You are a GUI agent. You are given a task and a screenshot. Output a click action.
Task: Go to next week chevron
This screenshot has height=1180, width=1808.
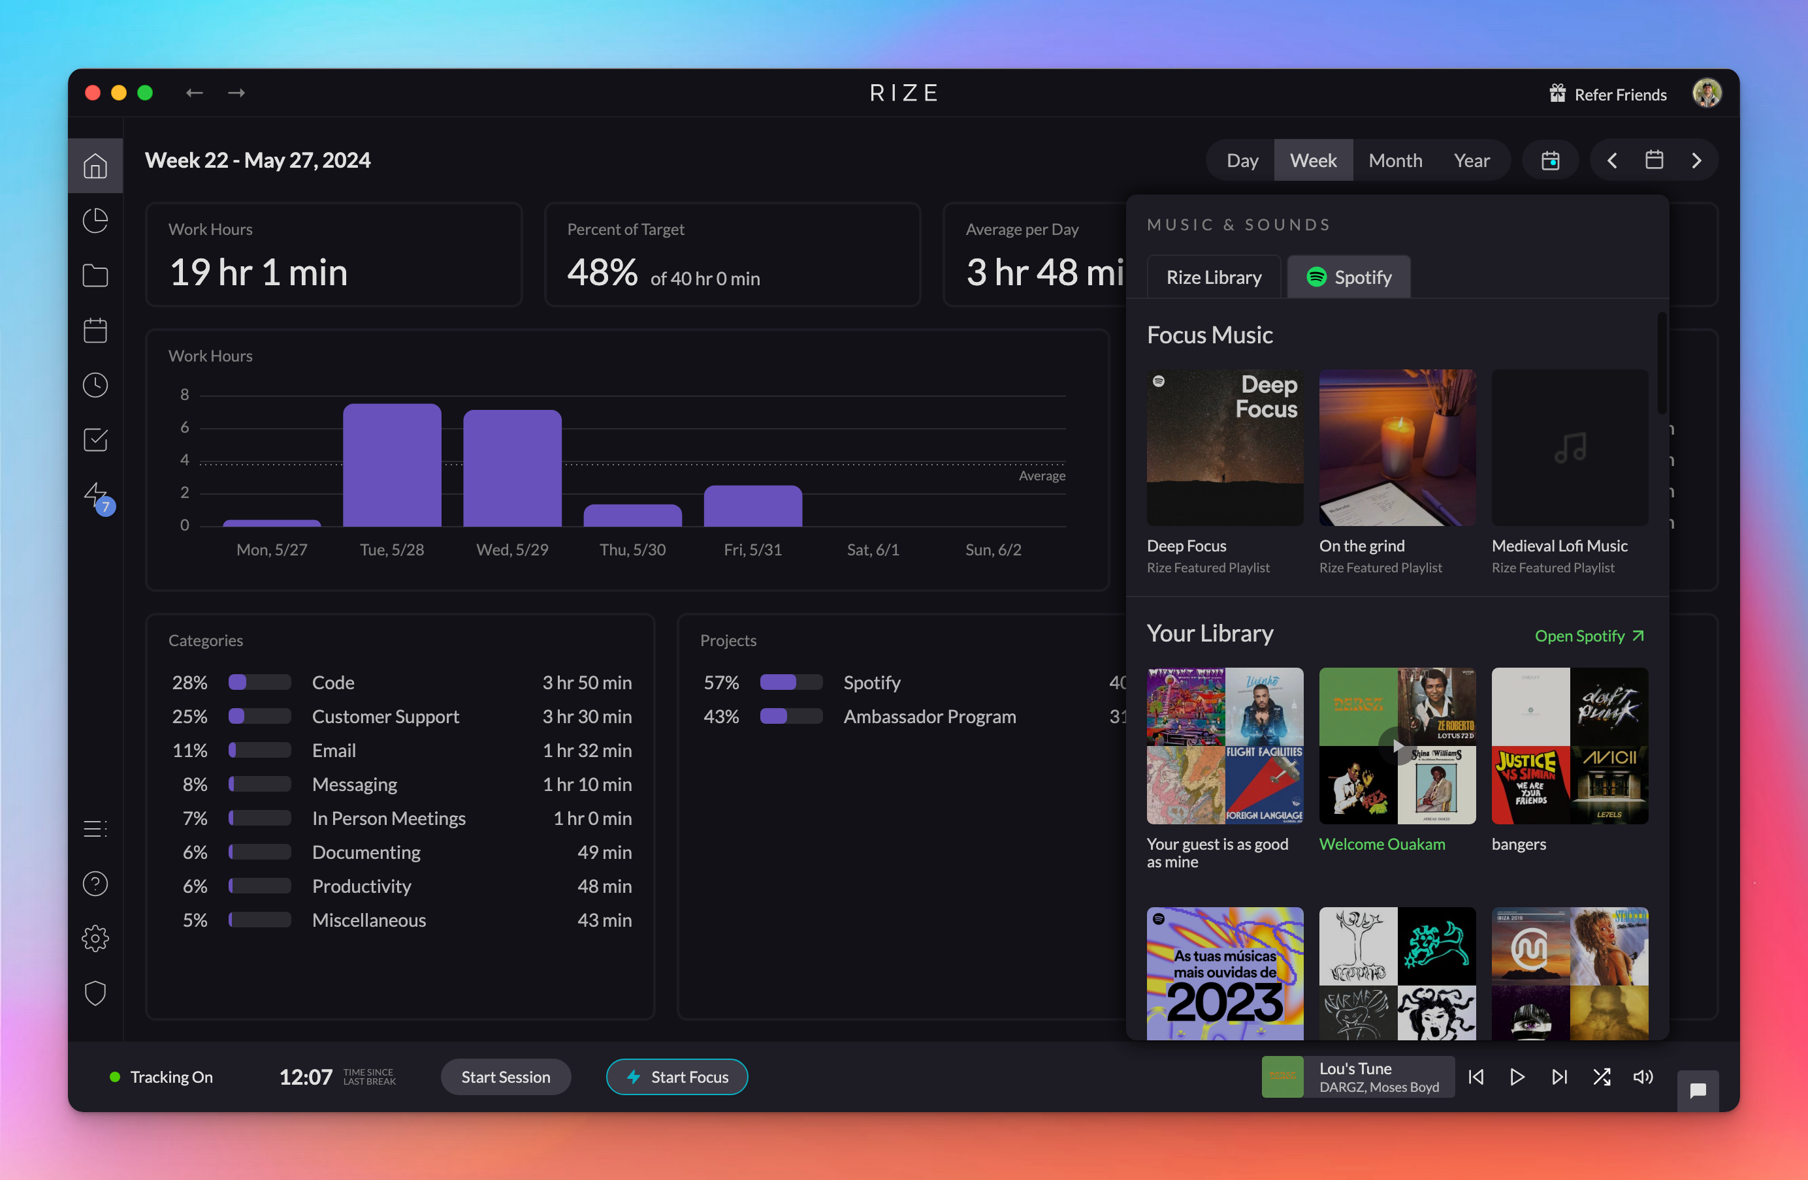click(x=1696, y=160)
